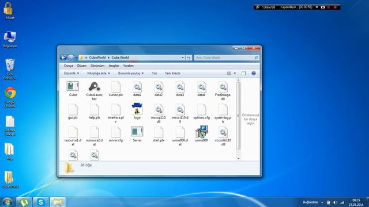
Task: Click the Explorer Forward arrow button
Action: pyautogui.click(x=71, y=57)
